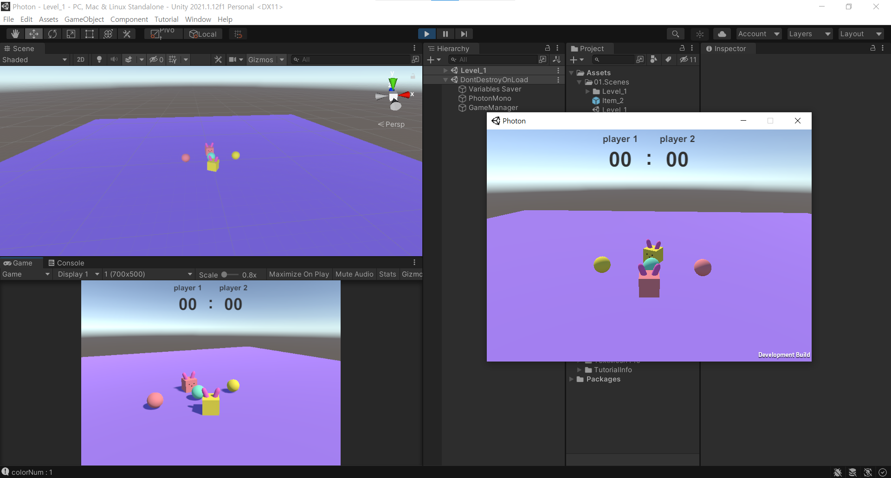Toggle grid snapping button
This screenshot has height=478, width=891.
point(238,34)
